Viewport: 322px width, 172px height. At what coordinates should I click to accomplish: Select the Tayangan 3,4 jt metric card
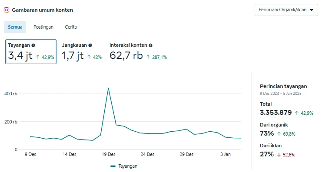click(31, 52)
